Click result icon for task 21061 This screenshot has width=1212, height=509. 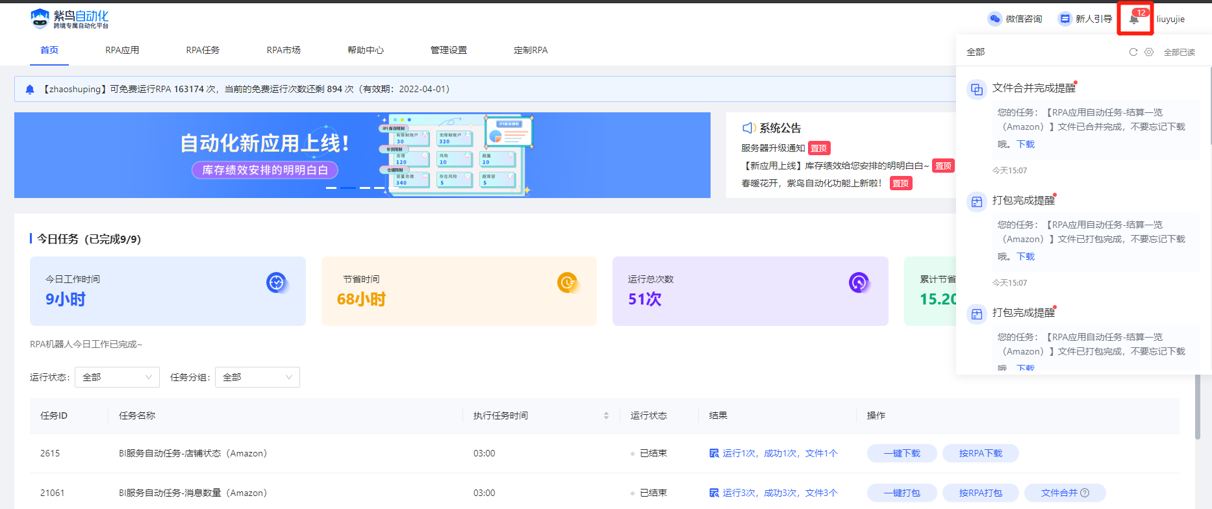714,493
